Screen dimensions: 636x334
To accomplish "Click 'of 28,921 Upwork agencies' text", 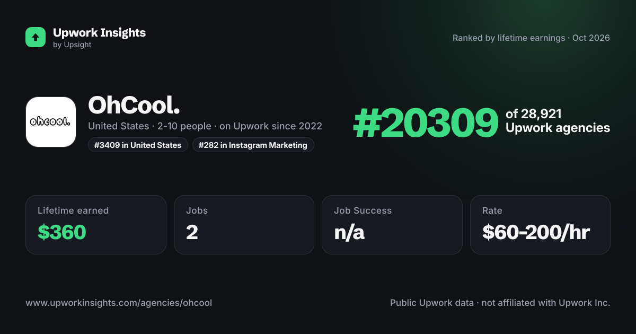I will (558, 121).
